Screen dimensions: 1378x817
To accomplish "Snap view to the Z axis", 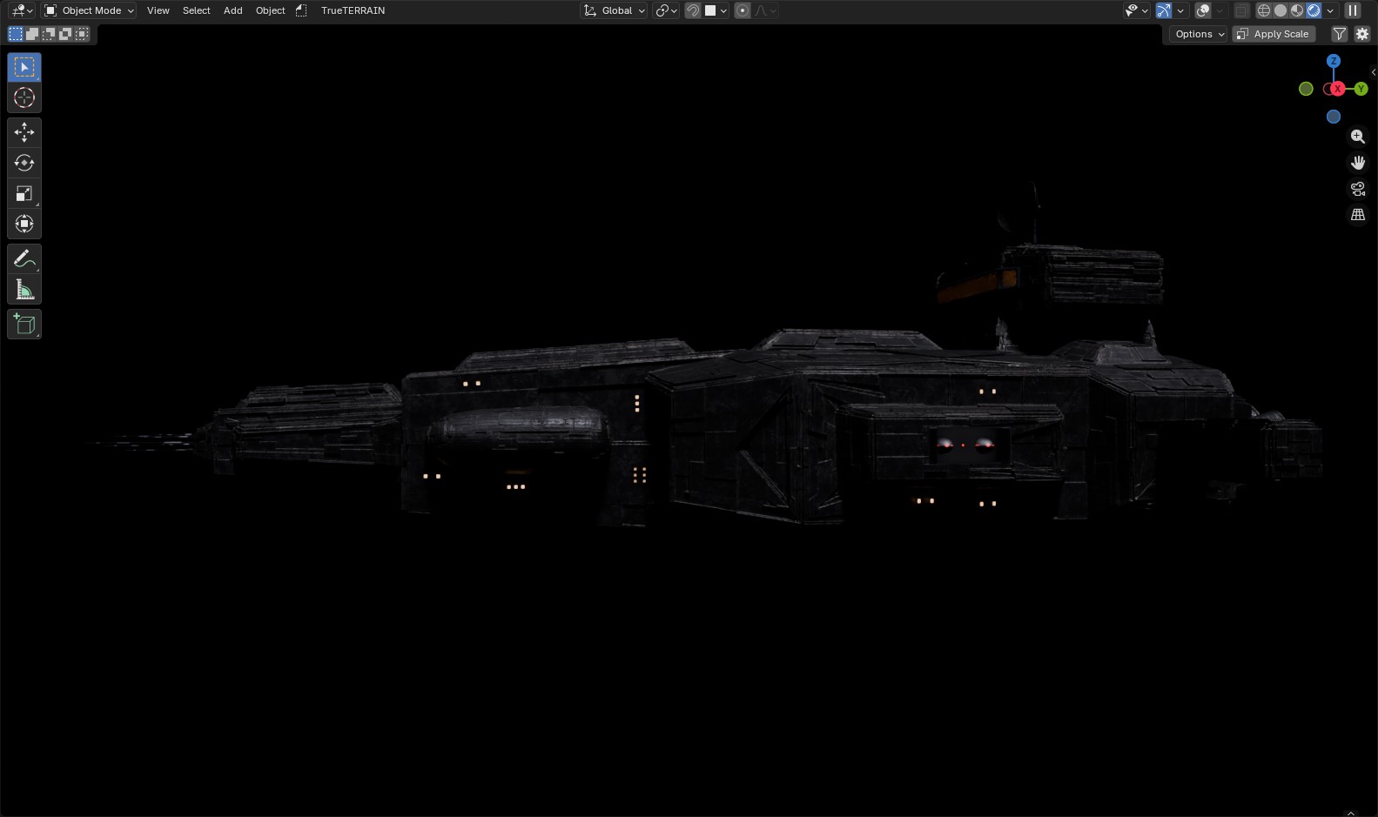I will (x=1334, y=61).
